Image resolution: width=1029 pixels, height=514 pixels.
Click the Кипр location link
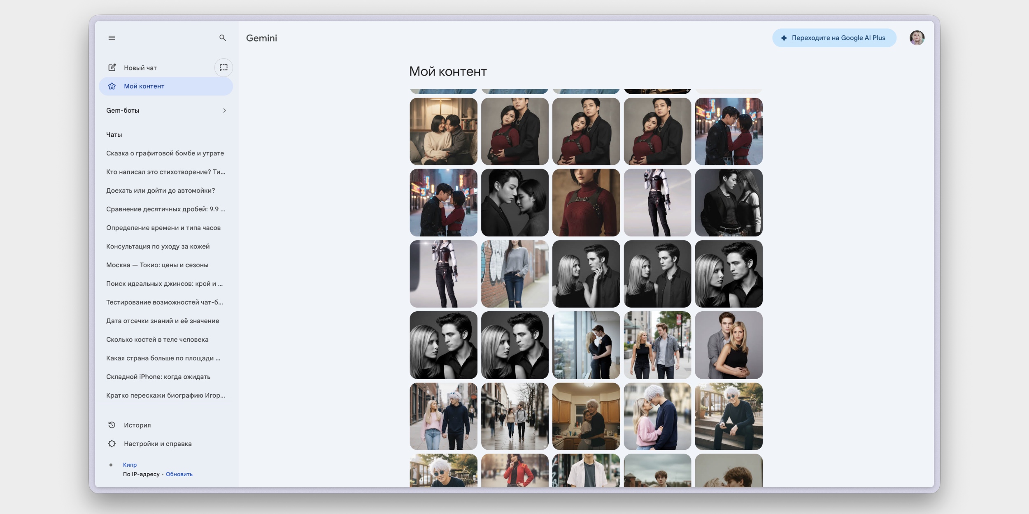pos(130,465)
